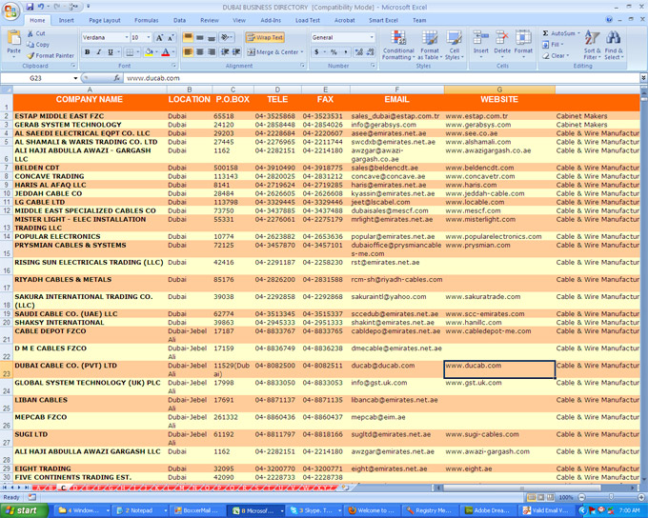Expand the General number format dropdown

click(x=370, y=37)
